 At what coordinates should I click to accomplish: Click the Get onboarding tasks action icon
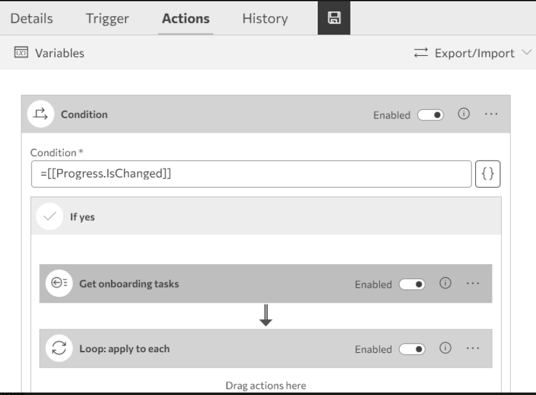tap(60, 283)
